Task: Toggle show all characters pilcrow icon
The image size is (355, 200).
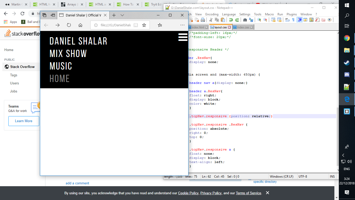Action: (x=293, y=20)
